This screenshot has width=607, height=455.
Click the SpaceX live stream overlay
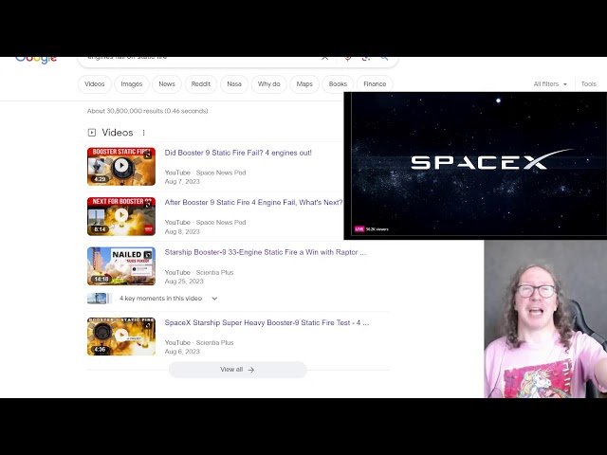coord(475,166)
